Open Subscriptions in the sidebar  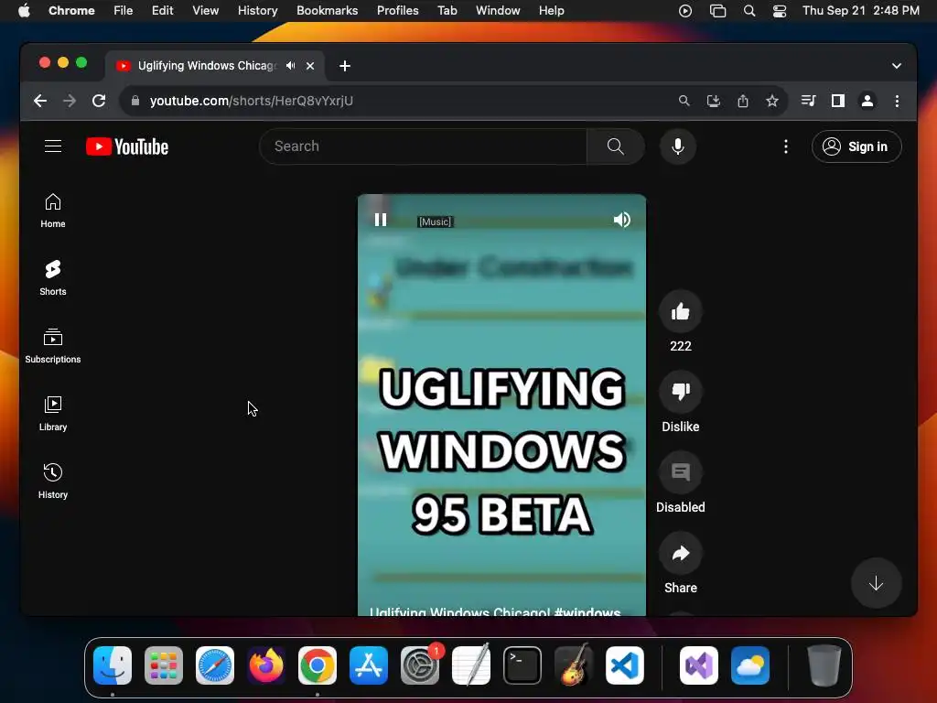click(x=52, y=345)
